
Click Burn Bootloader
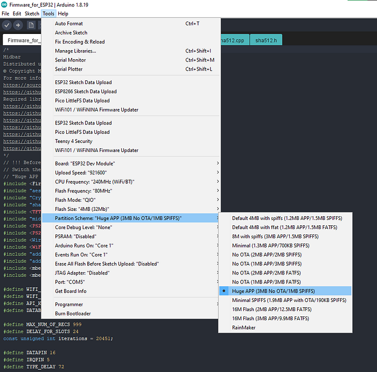tap(131, 314)
